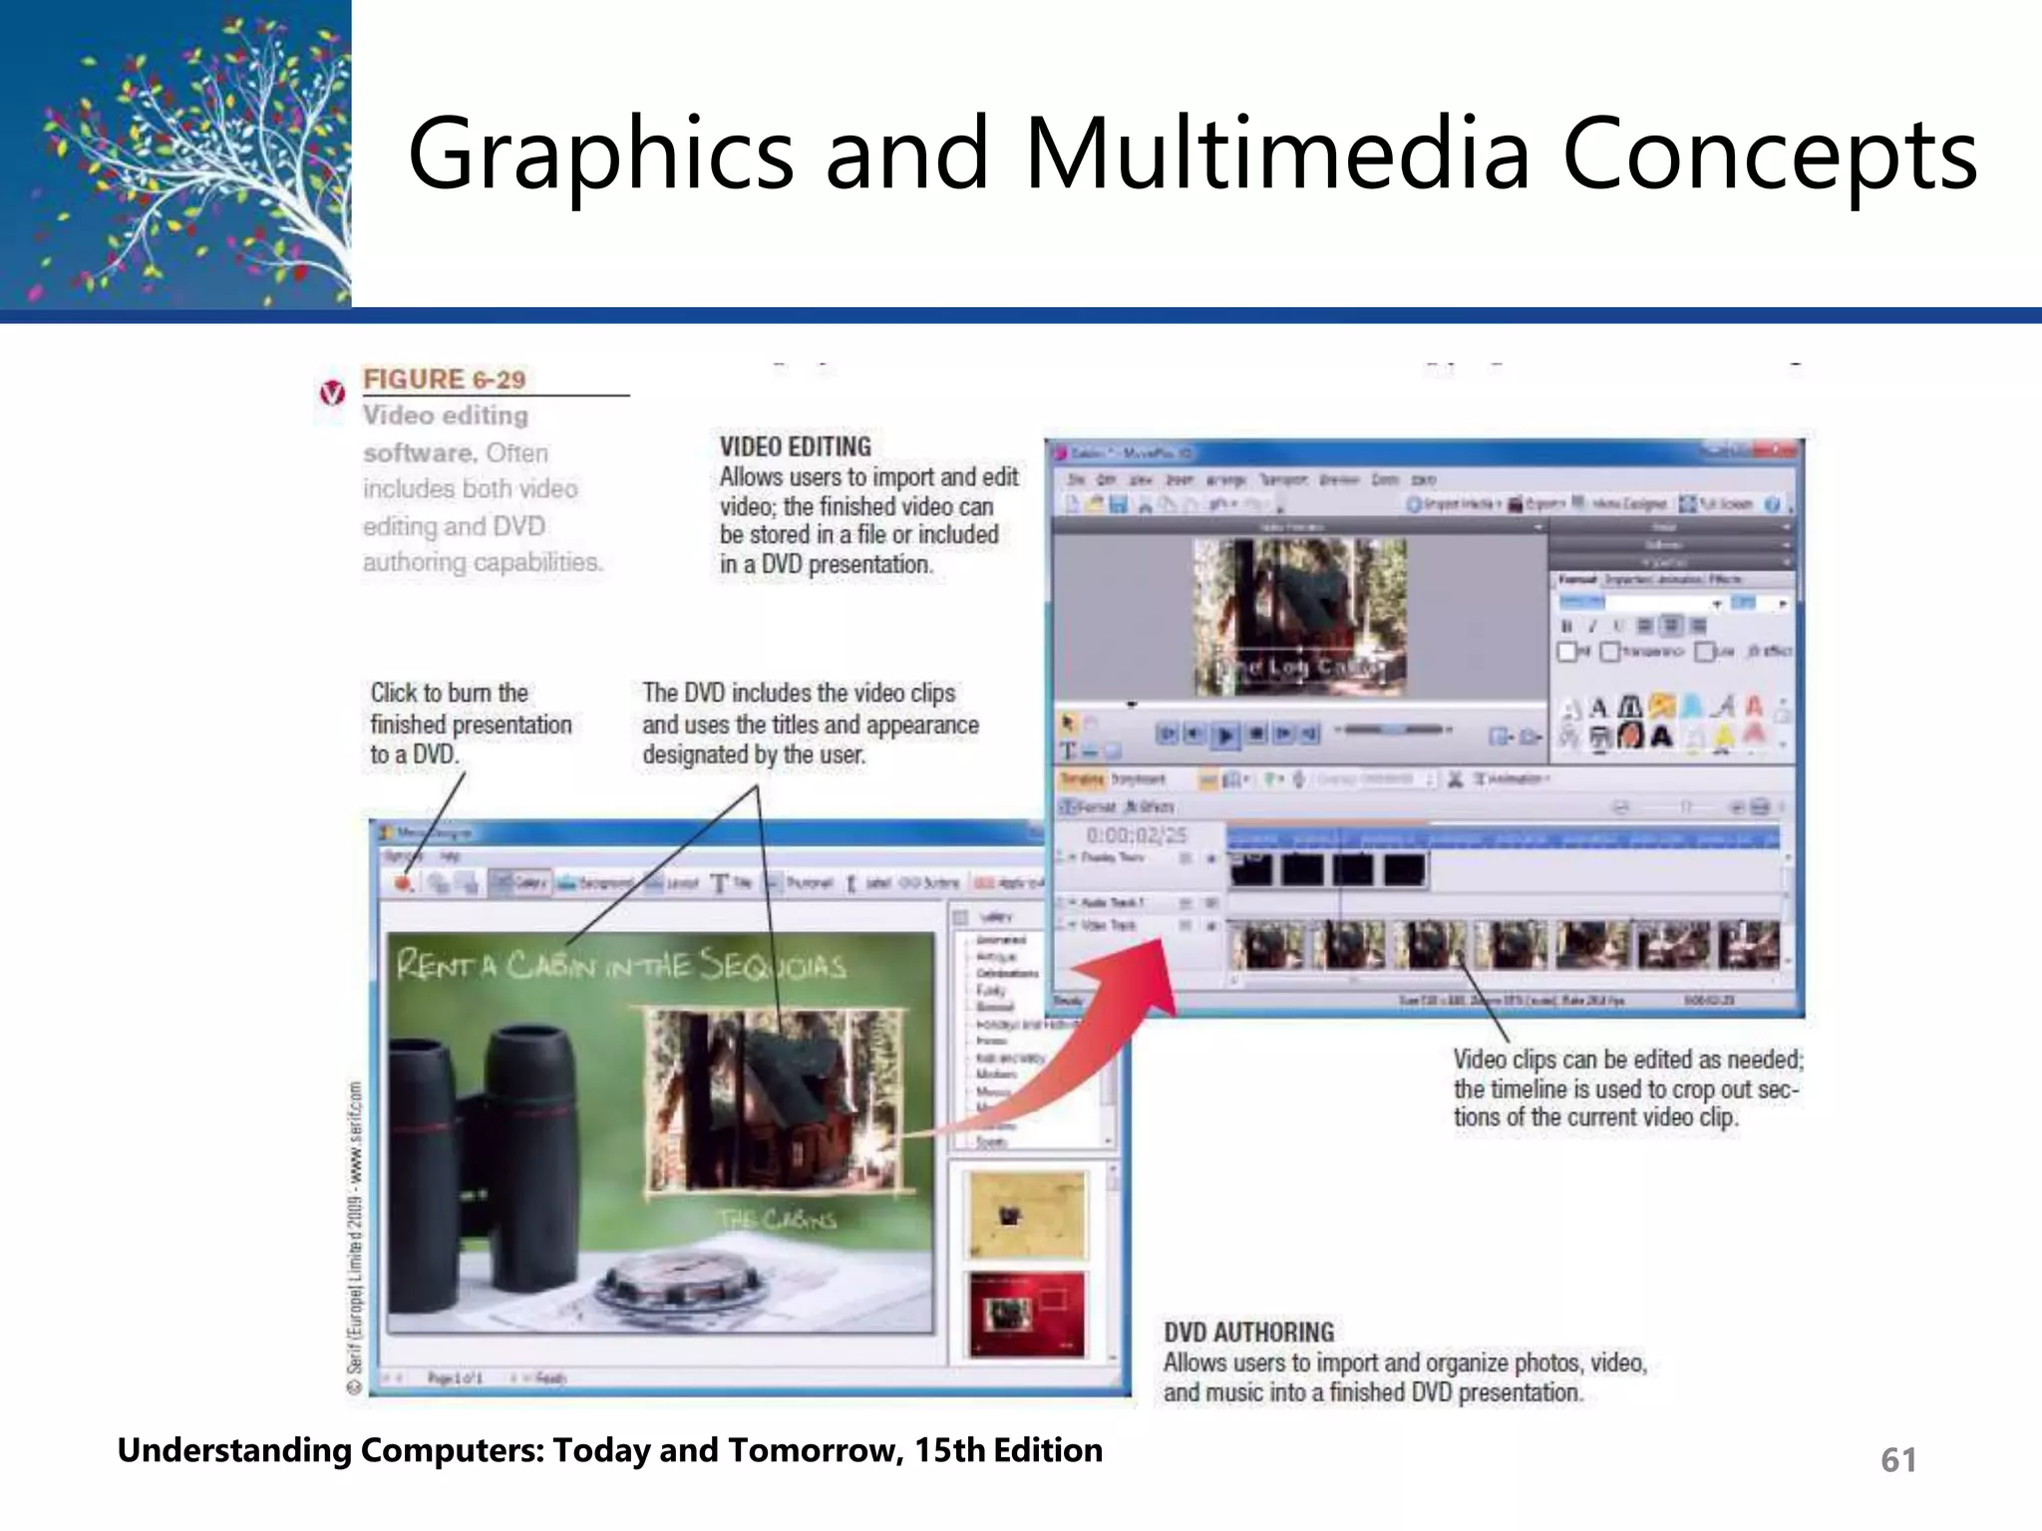Select the tan parchment menu template thumbnail

click(1027, 1215)
